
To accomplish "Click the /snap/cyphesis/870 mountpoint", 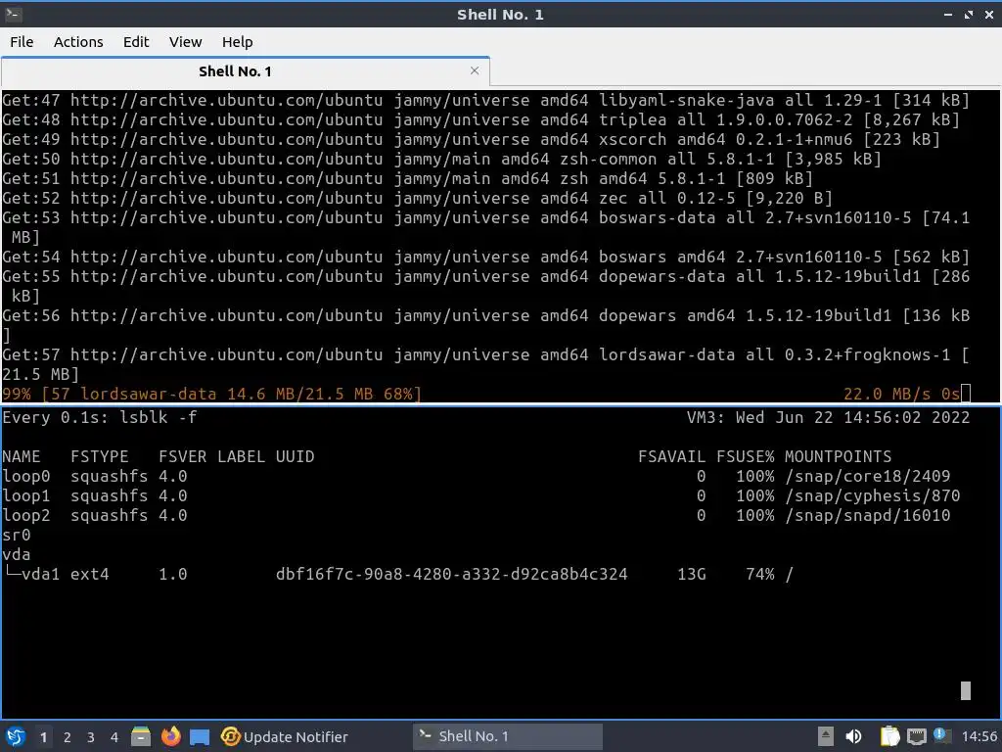I will (x=872, y=495).
